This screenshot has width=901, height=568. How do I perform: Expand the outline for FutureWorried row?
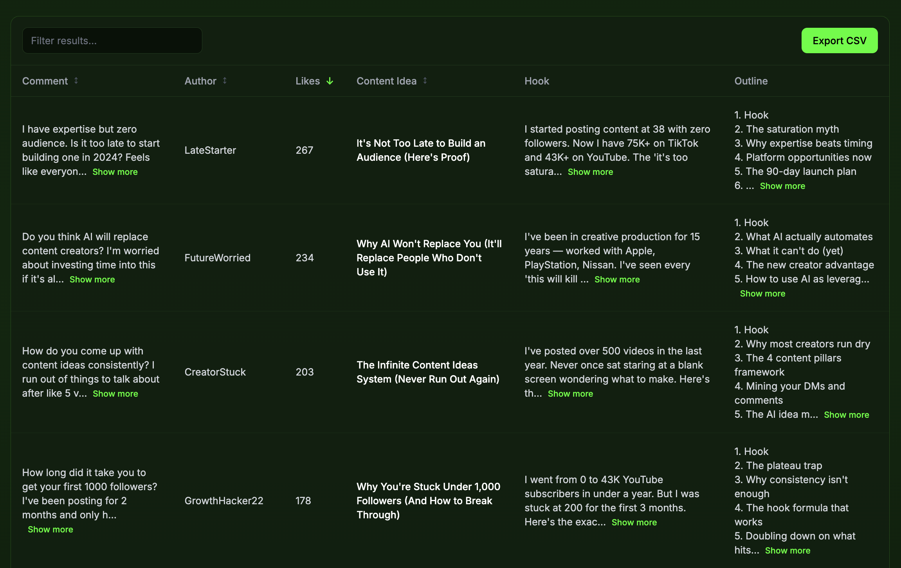click(762, 294)
